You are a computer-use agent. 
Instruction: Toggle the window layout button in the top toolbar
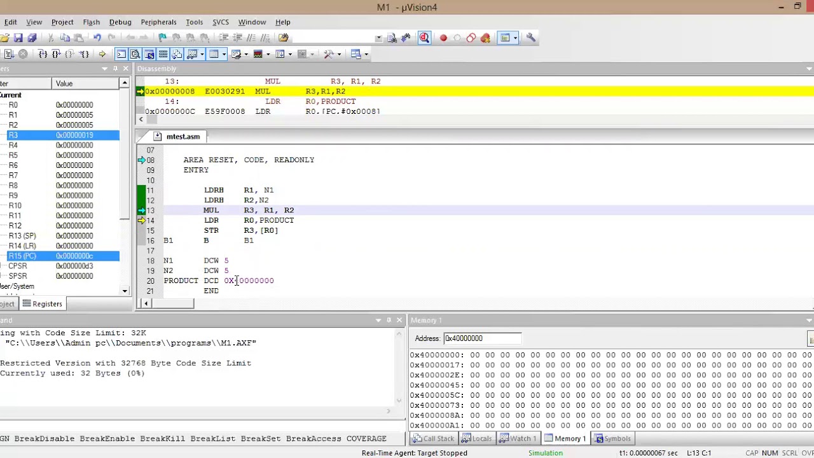pos(505,38)
